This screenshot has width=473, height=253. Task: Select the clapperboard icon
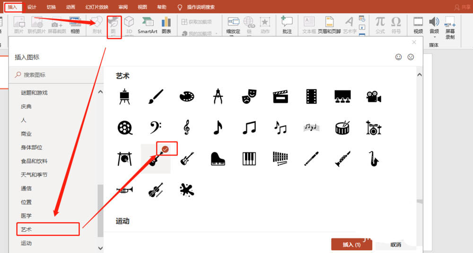click(x=280, y=96)
